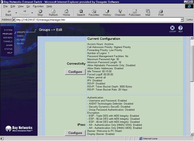Click 'Minimum Password Length: 16' text
Viewport: 194px width, 141px height.
point(104,62)
